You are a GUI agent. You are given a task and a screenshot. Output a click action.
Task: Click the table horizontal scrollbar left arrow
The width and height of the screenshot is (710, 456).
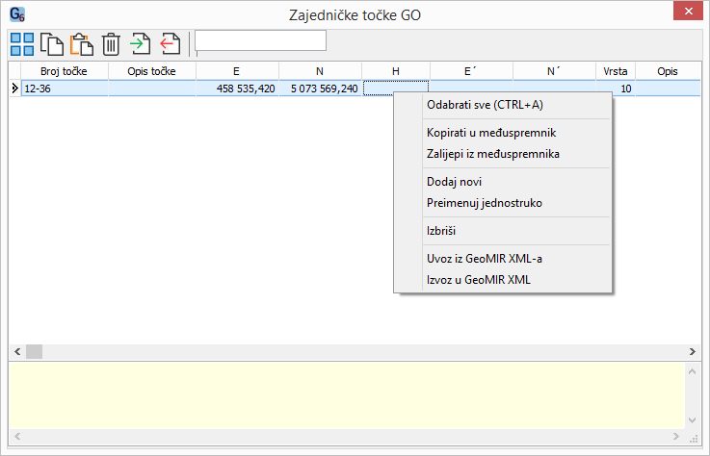tap(17, 351)
